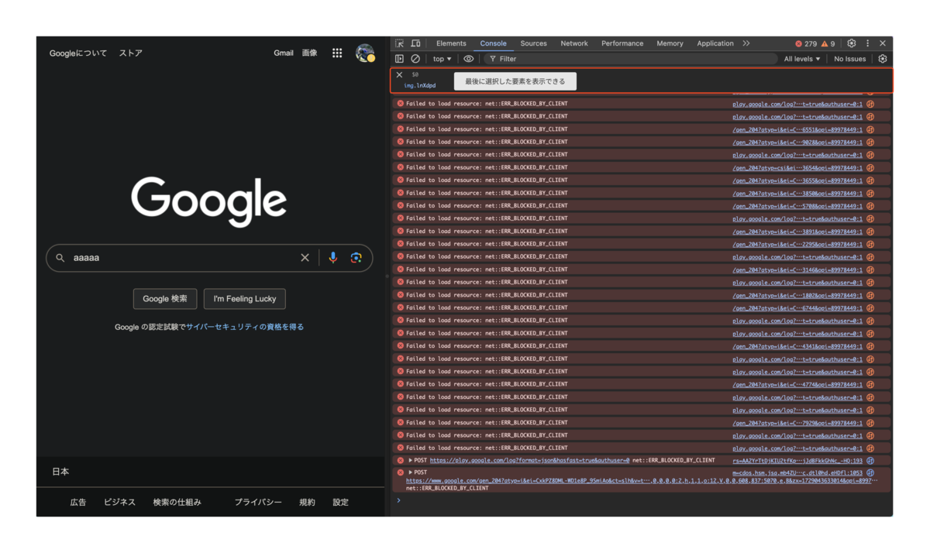The width and height of the screenshot is (930, 553).
Task: Click the I'm Feeling Lucky button
Action: pyautogui.click(x=245, y=299)
